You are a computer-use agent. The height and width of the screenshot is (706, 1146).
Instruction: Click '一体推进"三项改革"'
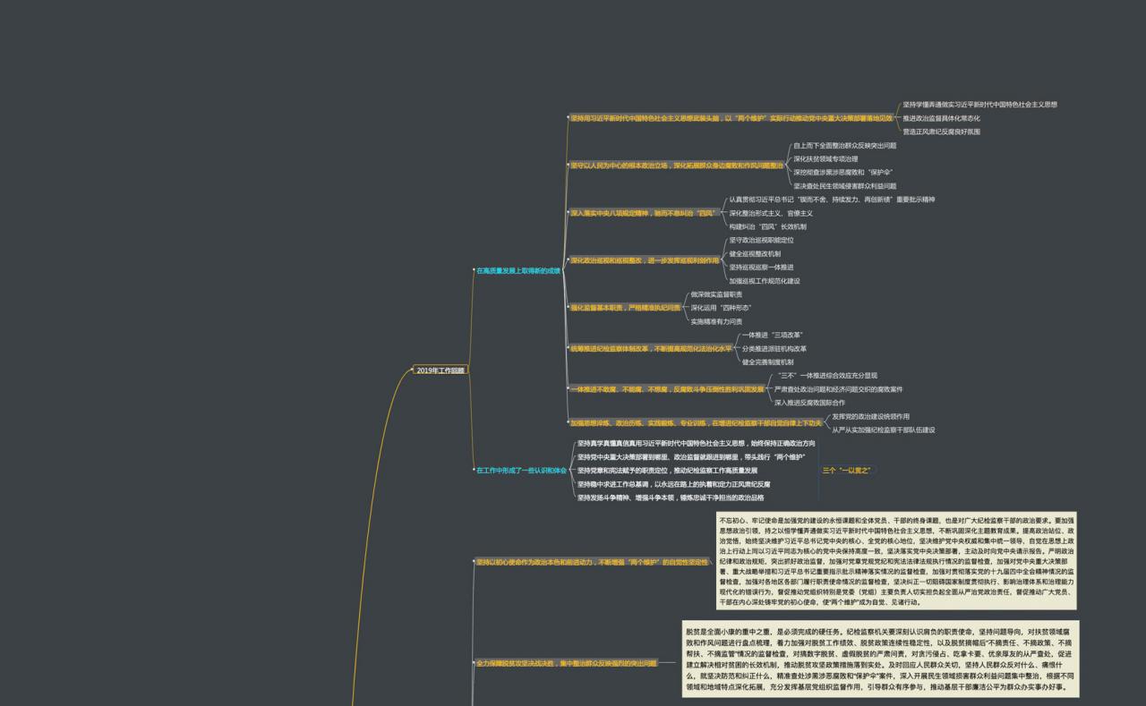[773, 335]
